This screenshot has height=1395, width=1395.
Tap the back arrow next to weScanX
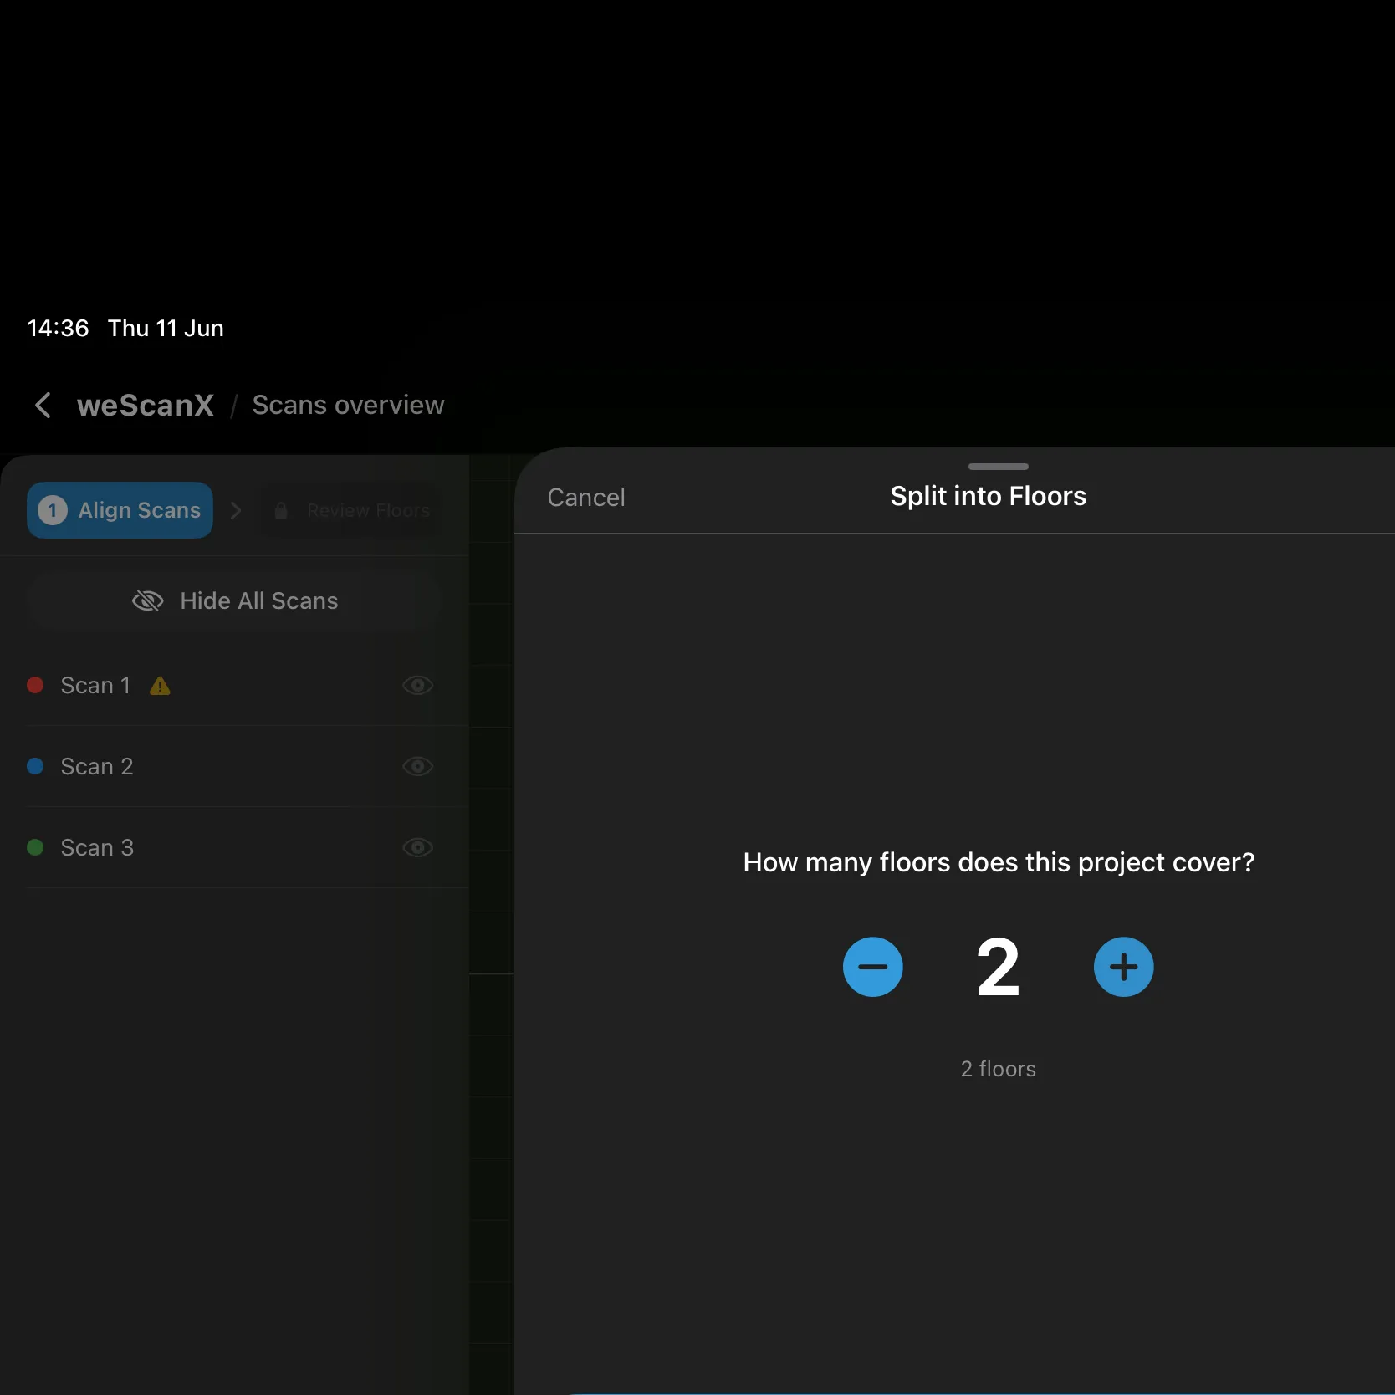click(43, 406)
